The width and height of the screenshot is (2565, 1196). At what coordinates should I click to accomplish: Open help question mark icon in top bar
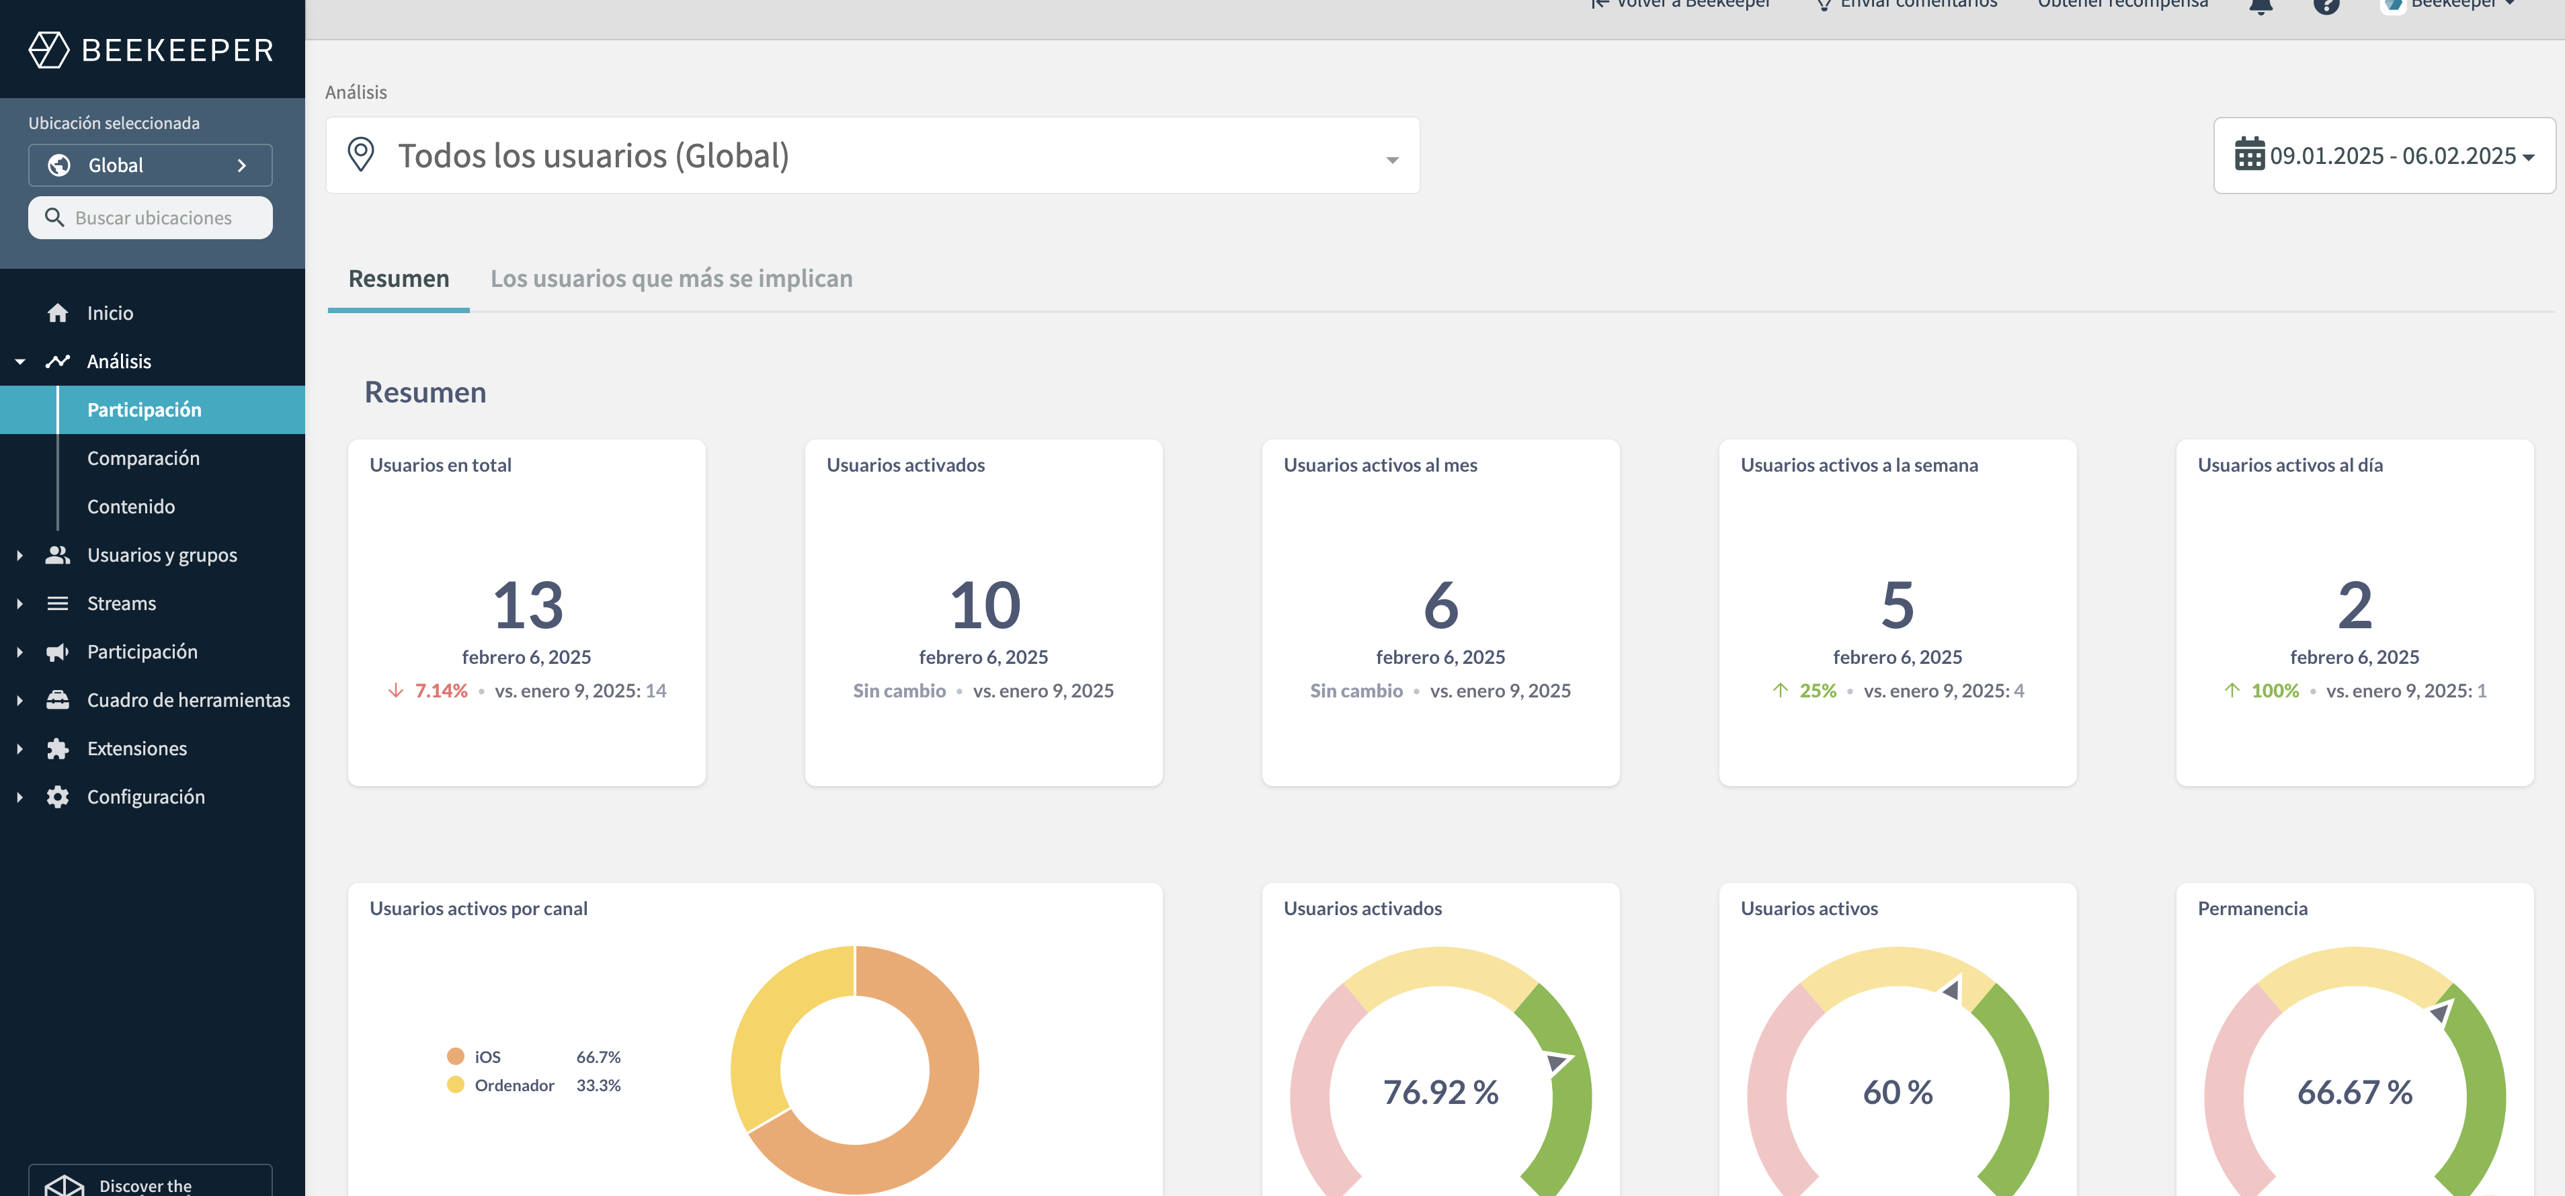[2326, 6]
